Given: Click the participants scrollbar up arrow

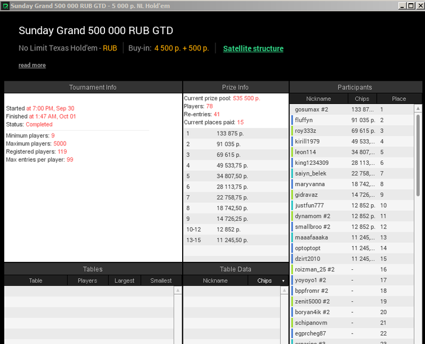Looking at the screenshot, I should pyautogui.click(x=418, y=108).
